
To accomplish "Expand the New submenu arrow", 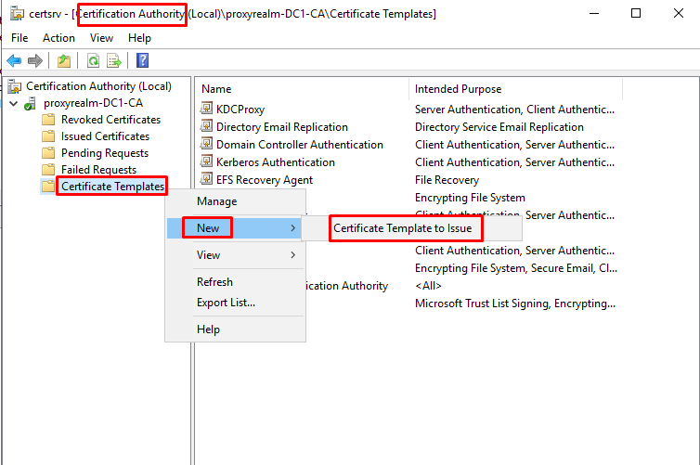I will (x=292, y=228).
